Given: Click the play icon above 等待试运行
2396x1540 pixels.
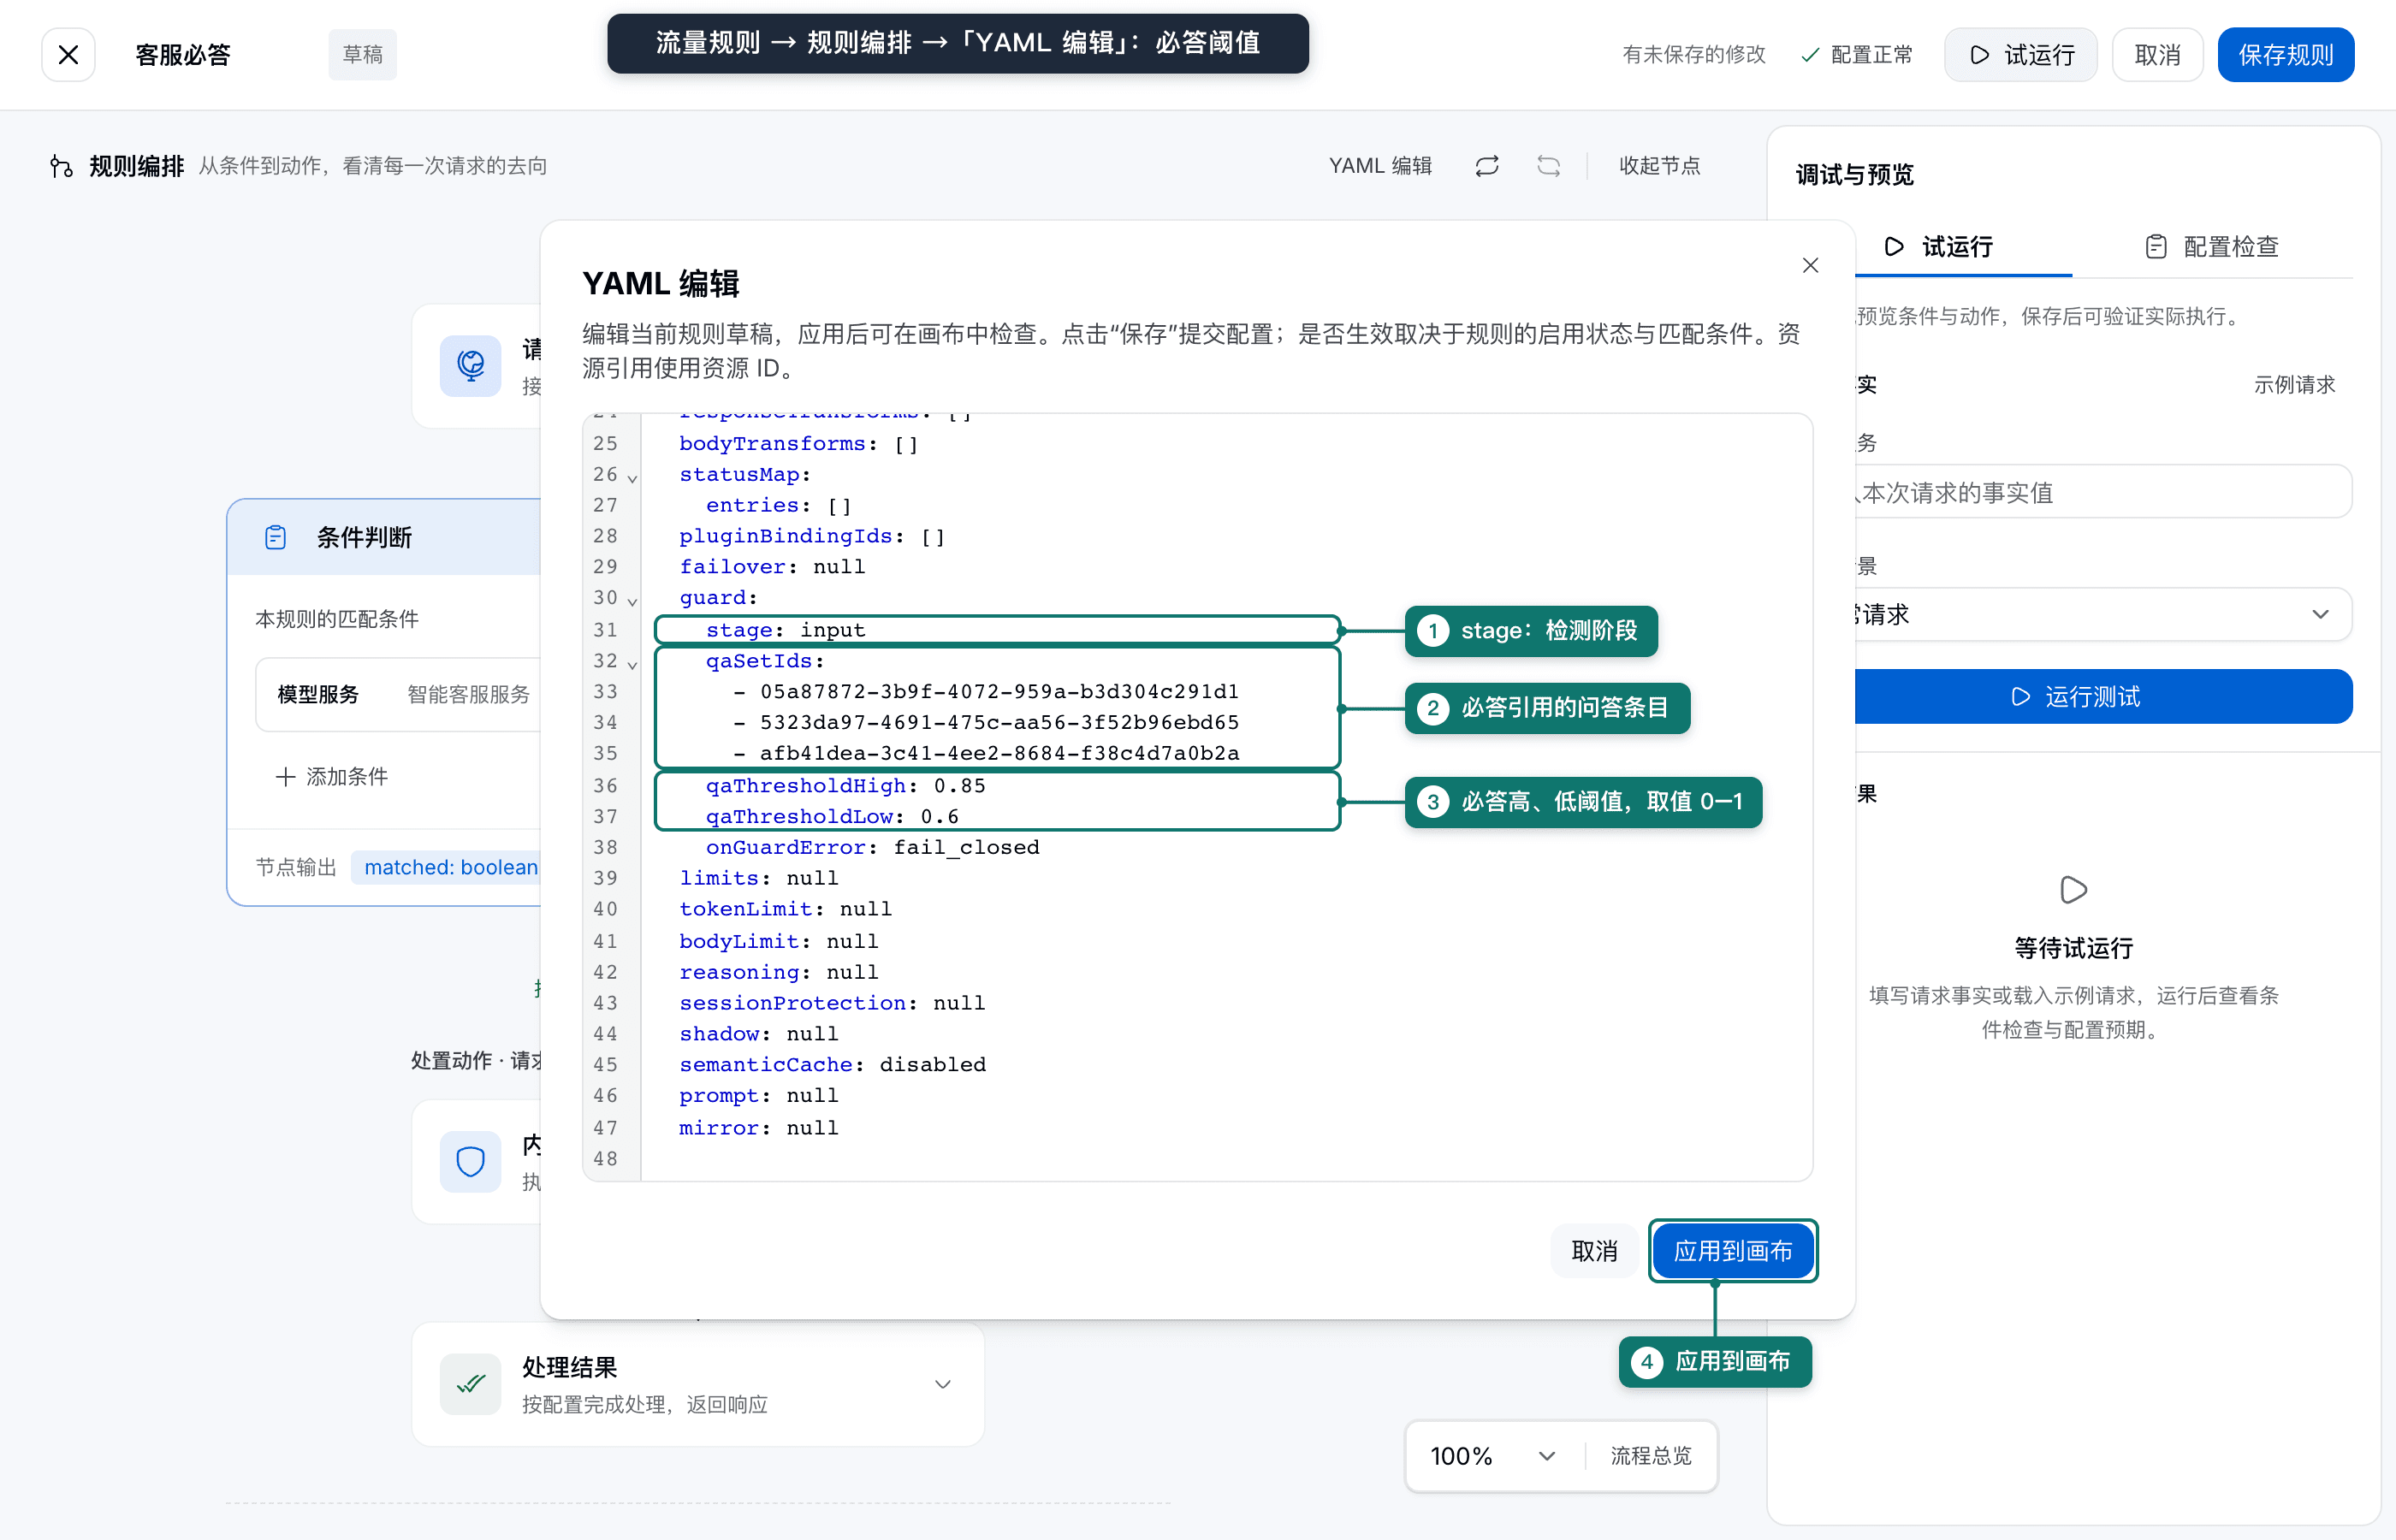Looking at the screenshot, I should click(2073, 889).
